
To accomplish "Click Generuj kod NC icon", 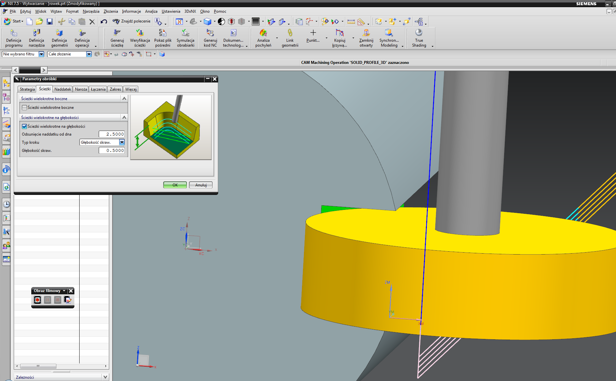I will coord(210,38).
